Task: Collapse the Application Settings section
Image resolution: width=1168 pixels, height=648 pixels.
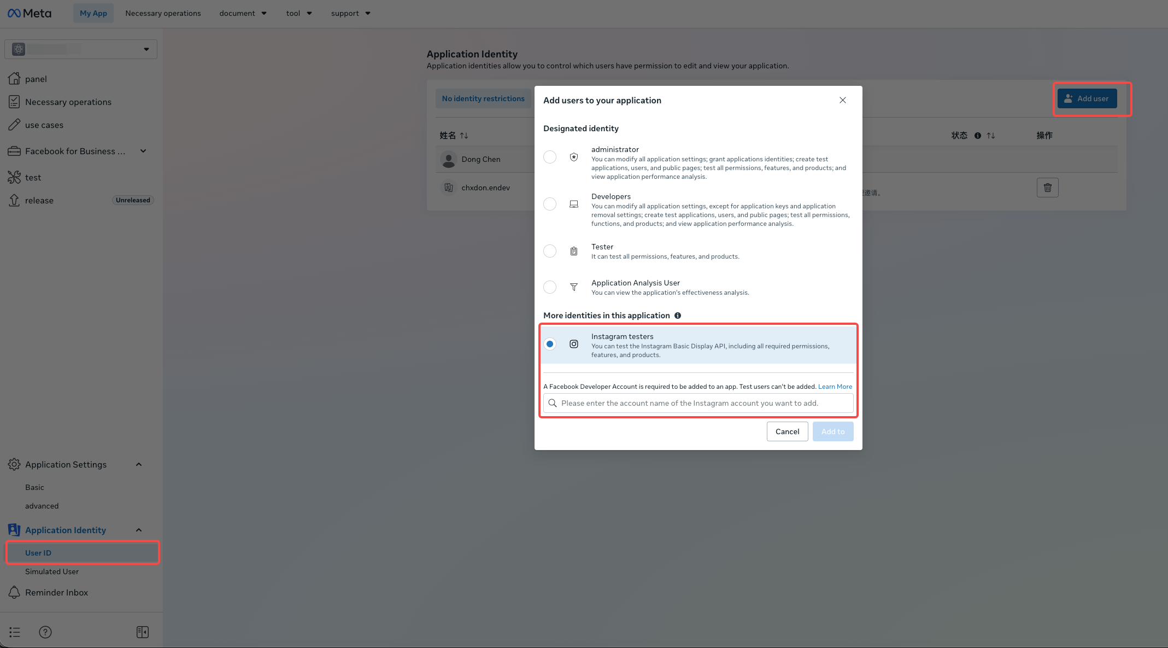Action: pyautogui.click(x=139, y=464)
